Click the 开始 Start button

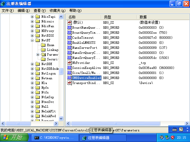tap(14, 138)
